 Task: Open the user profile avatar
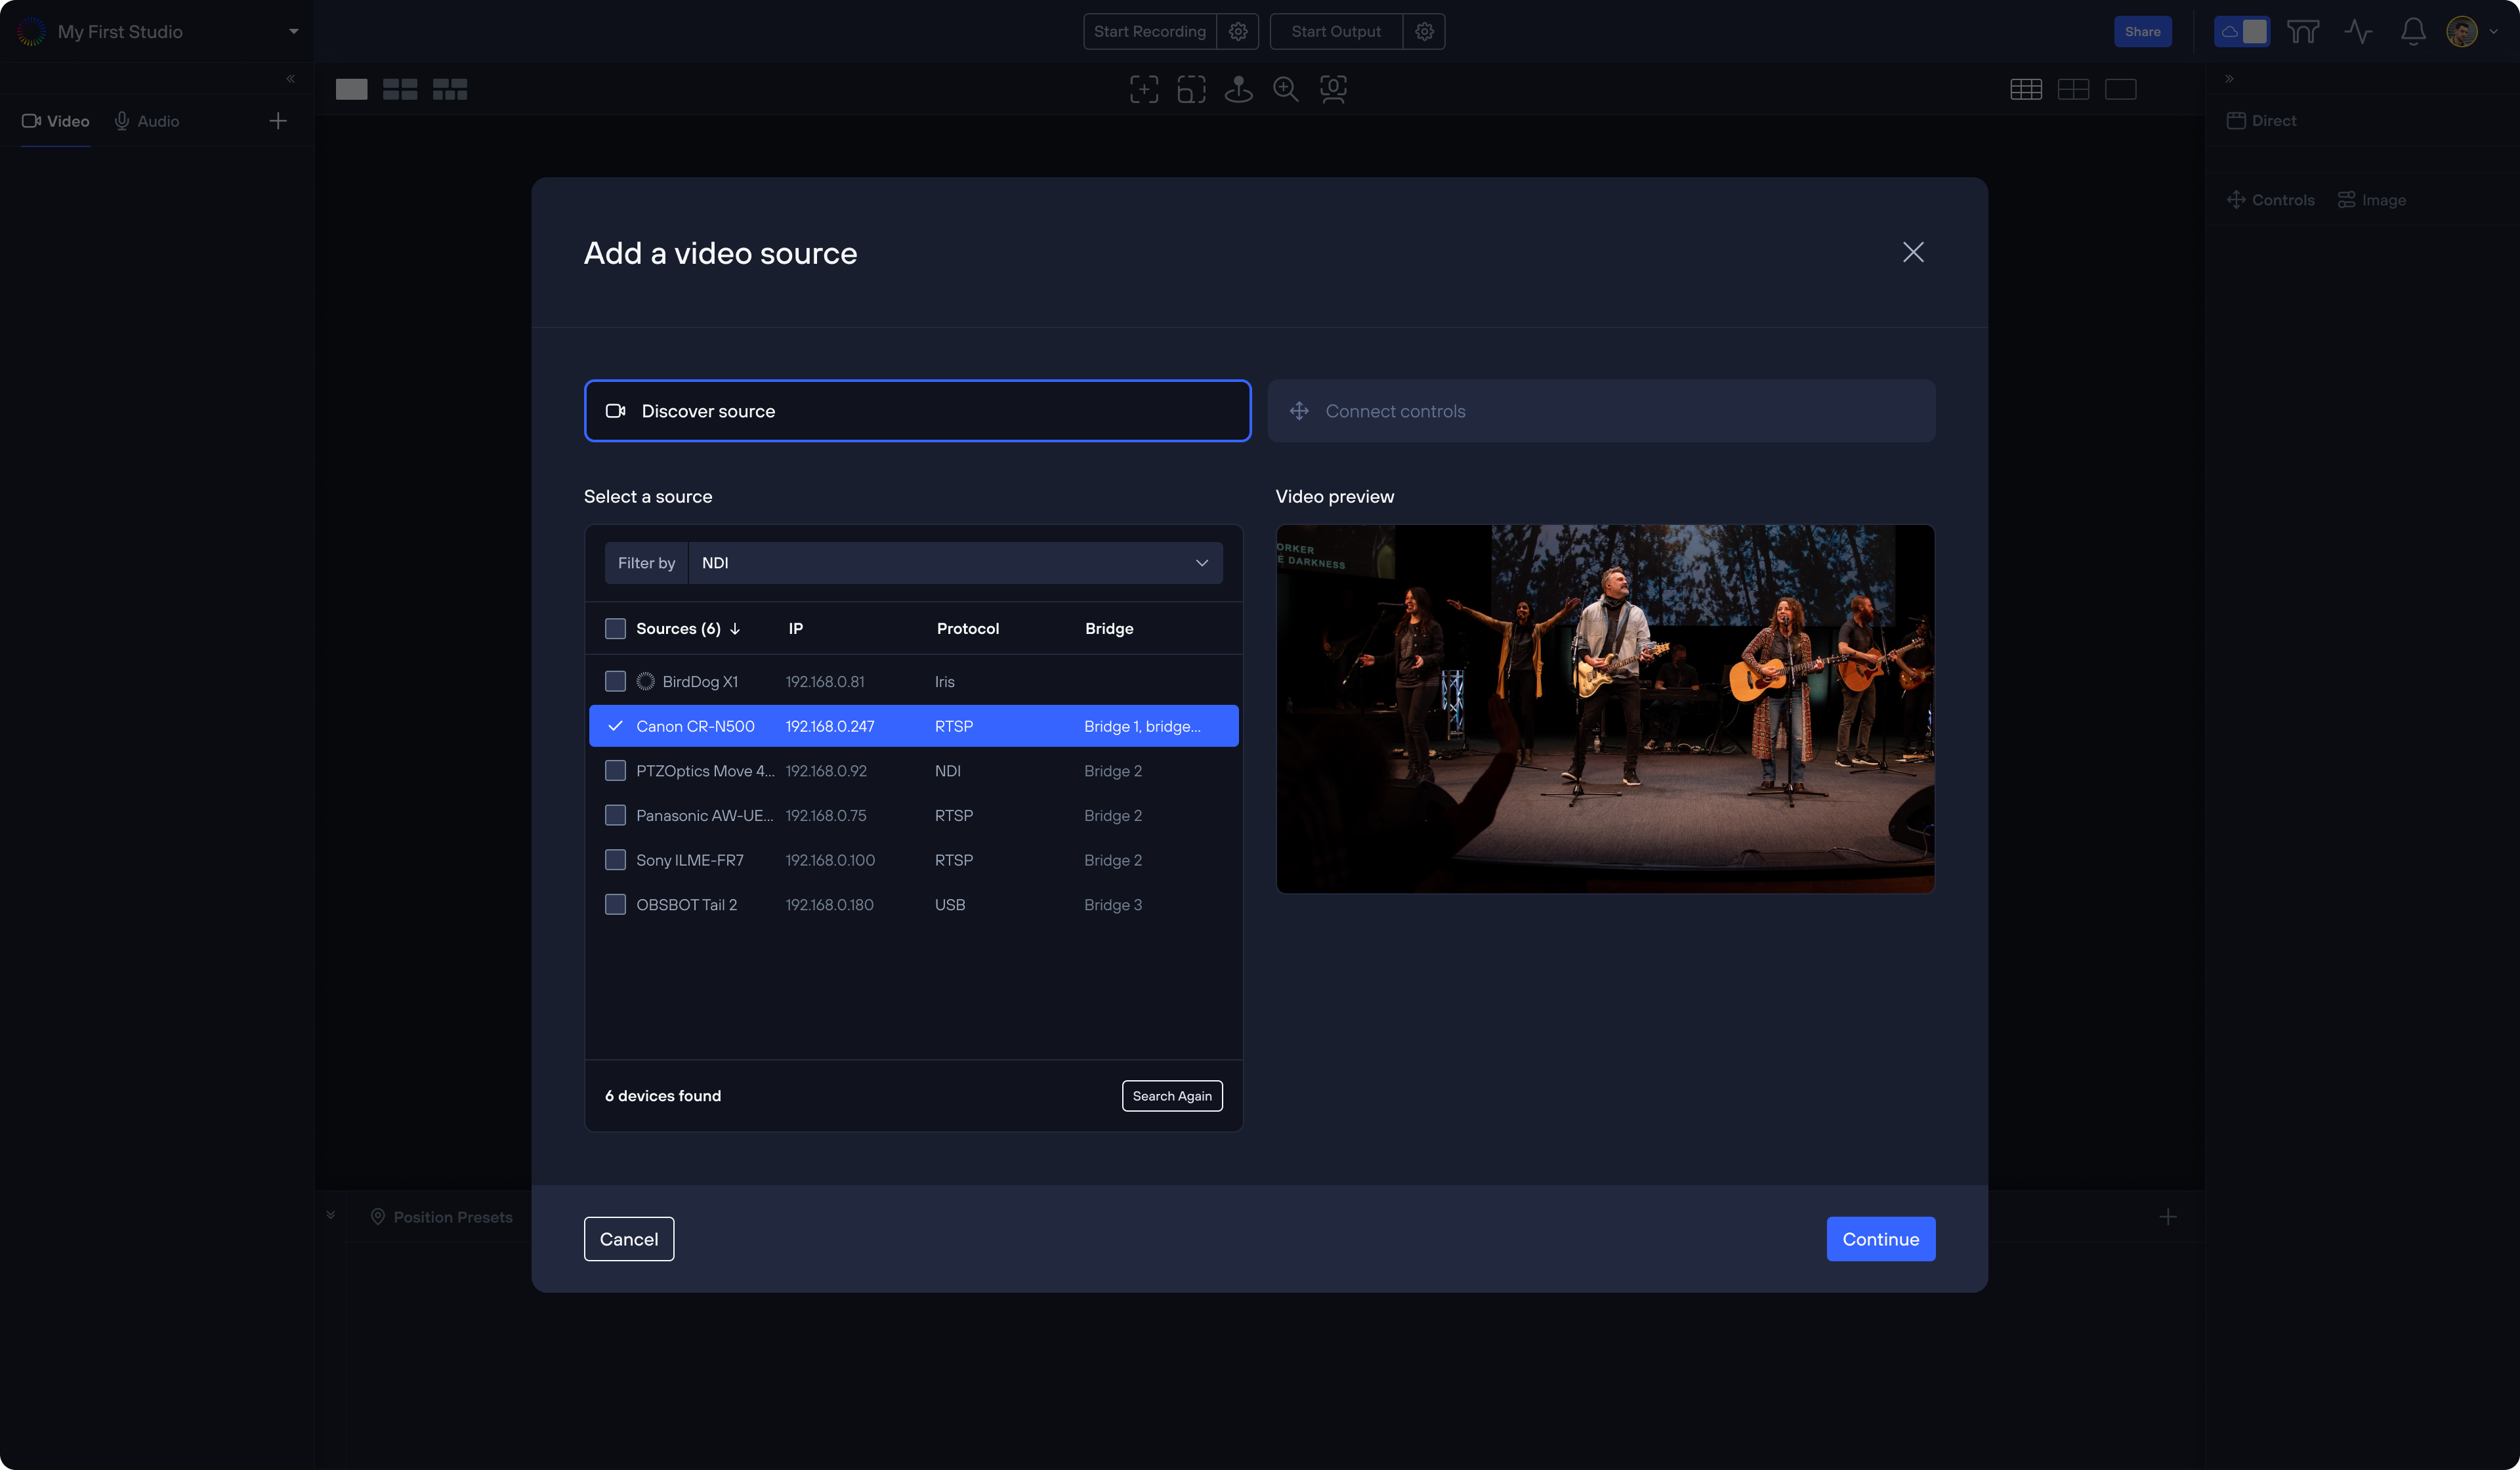[2461, 32]
